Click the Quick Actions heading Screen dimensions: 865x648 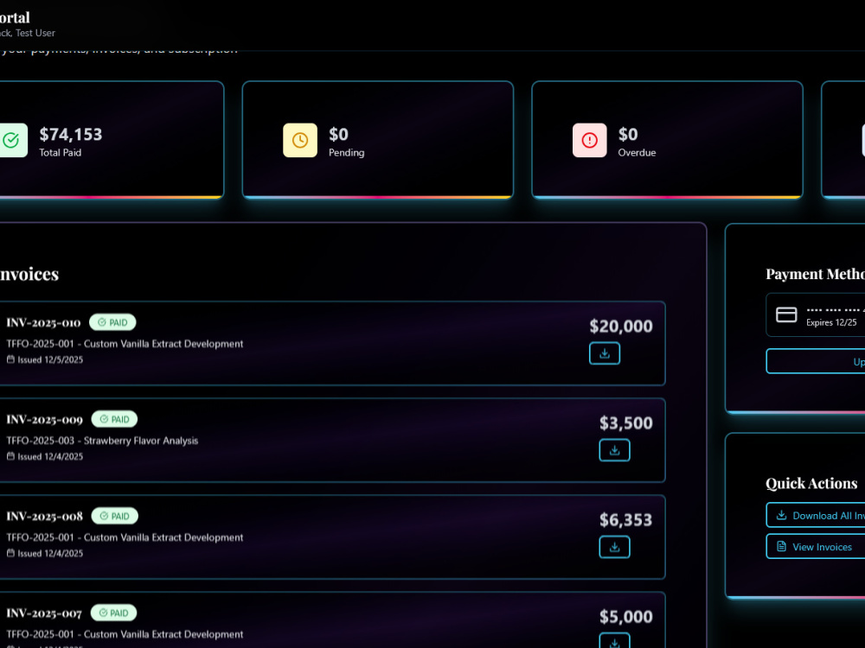(811, 483)
